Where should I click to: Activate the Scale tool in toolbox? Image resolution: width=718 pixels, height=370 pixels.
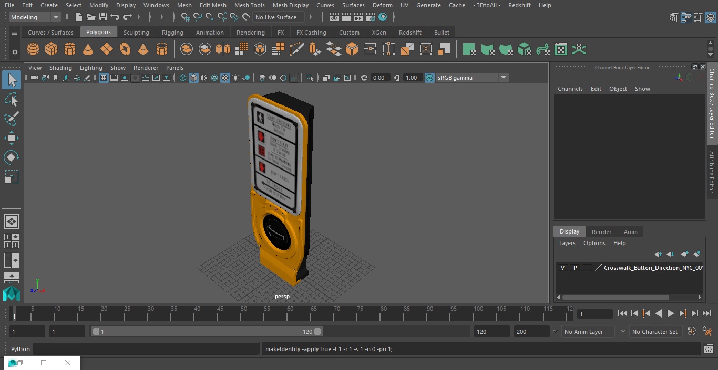pyautogui.click(x=12, y=177)
